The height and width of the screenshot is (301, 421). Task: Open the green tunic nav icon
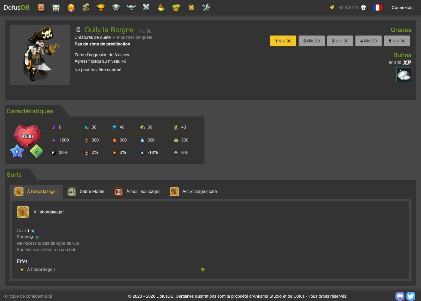click(176, 8)
